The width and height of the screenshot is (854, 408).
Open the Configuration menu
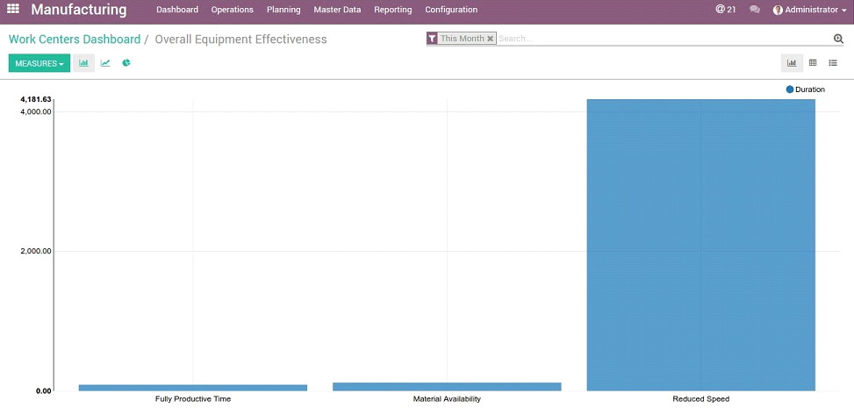(451, 10)
